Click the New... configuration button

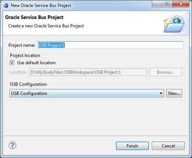174,93
